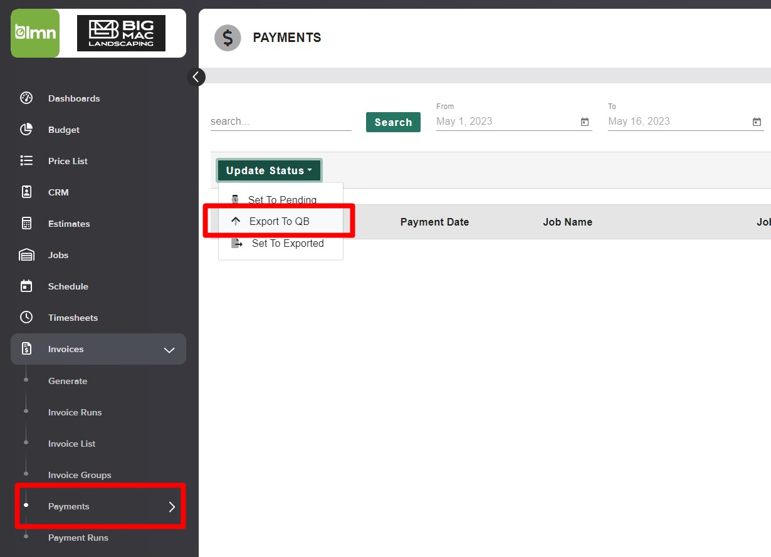This screenshot has width=771, height=557.
Task: Click the Invoices document dollar icon
Action: [26, 348]
